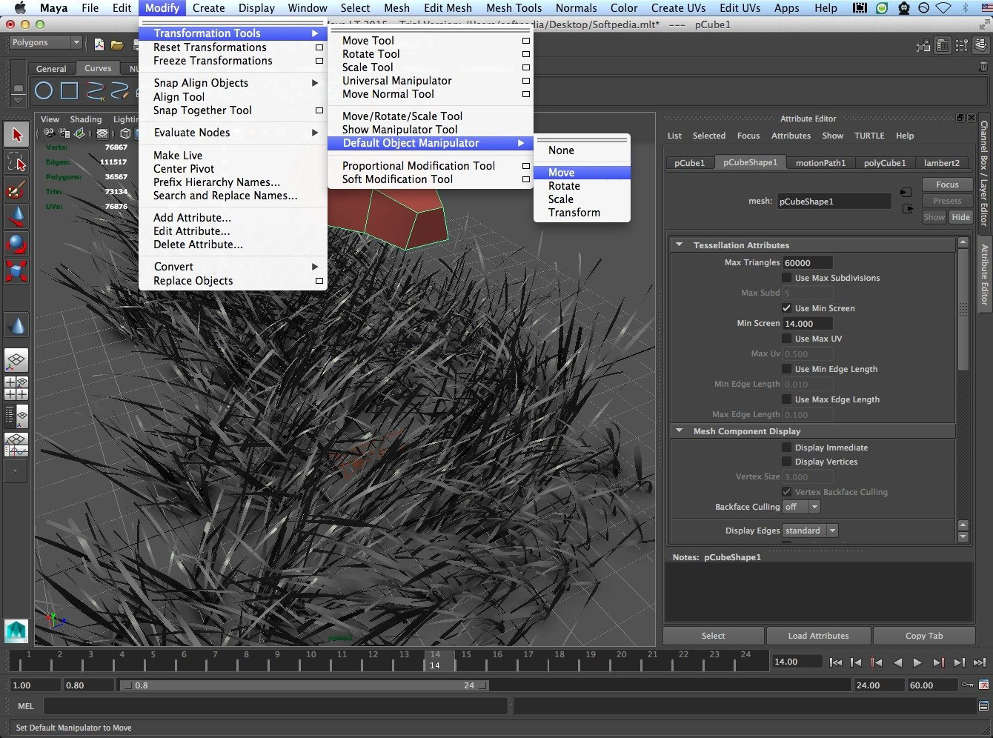Click the Copy Tab button

coord(924,636)
